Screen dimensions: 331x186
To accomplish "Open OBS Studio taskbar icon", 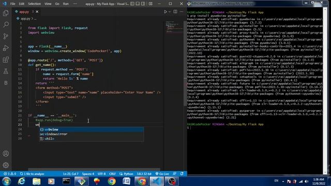I will click(x=172, y=181).
